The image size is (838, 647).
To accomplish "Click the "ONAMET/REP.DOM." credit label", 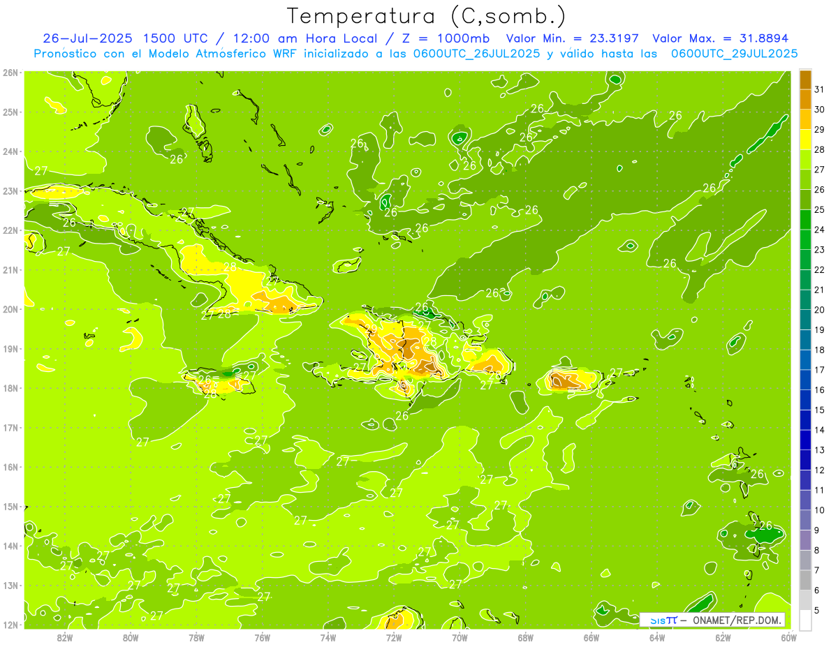I will (737, 620).
